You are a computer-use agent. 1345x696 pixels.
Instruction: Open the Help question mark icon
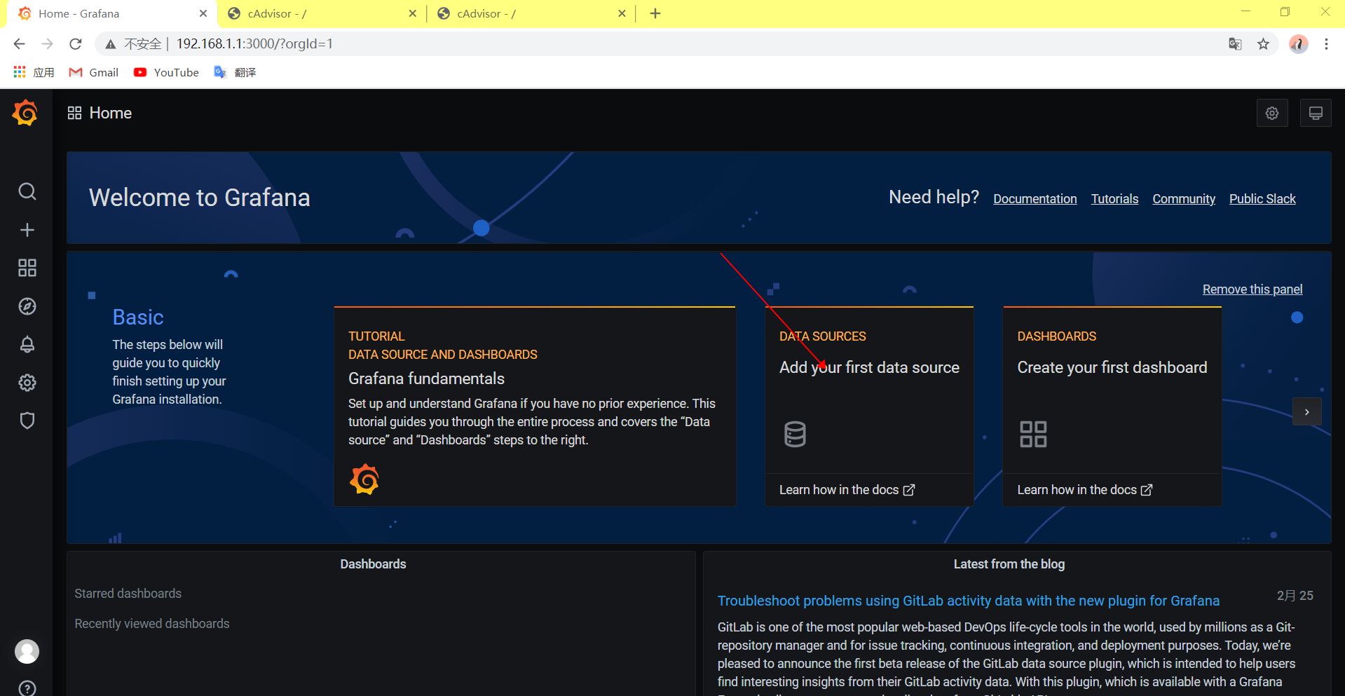(27, 688)
